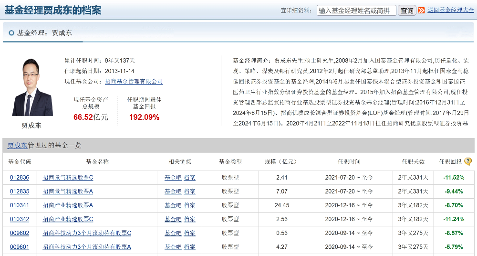Click the -11.24% return cell

click(454, 219)
